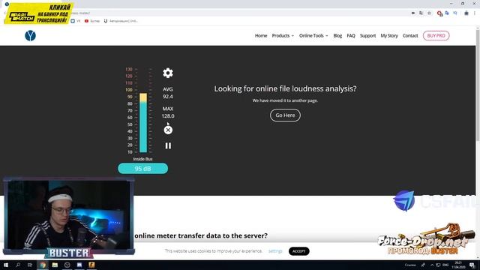Open the Chrome profile avatar icon
The image size is (480, 270).
[x=466, y=13]
